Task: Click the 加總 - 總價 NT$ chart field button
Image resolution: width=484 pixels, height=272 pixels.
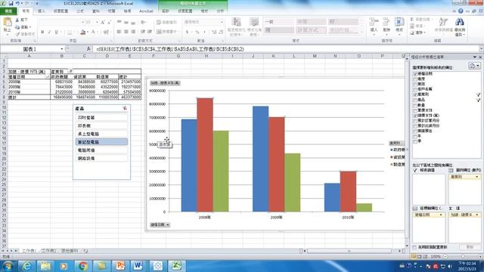Action: [x=165, y=83]
